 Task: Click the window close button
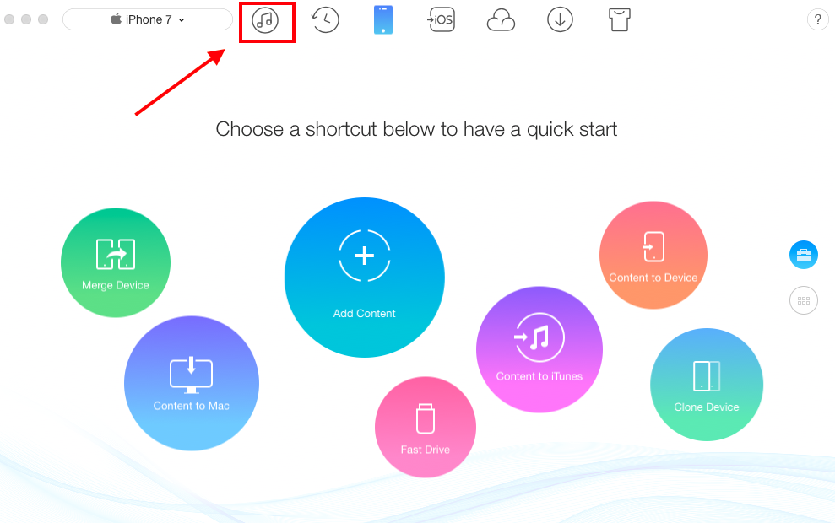pos(9,19)
